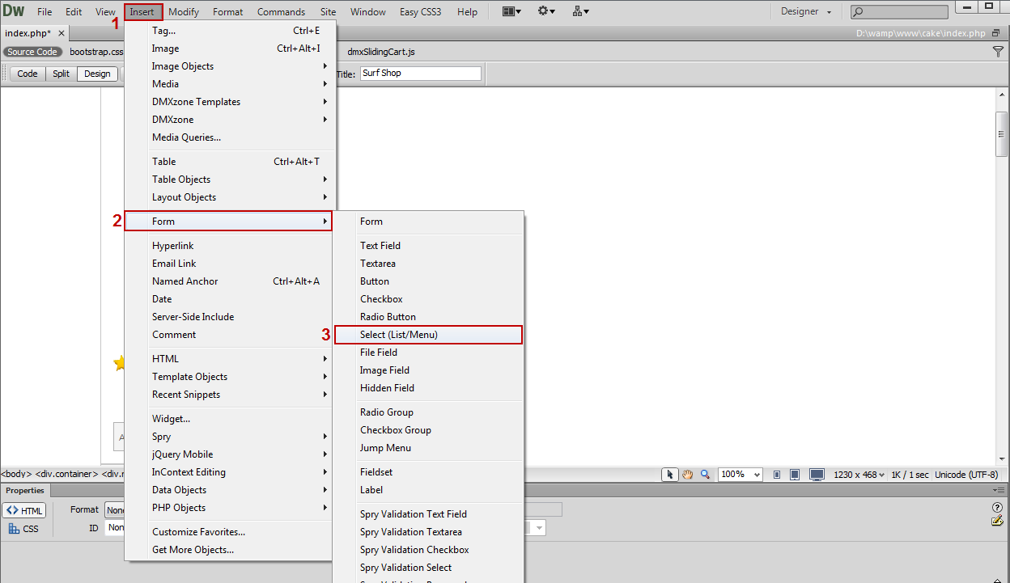Open the Layout workspace icon menu
Screen dimensions: 1010x583
click(511, 11)
